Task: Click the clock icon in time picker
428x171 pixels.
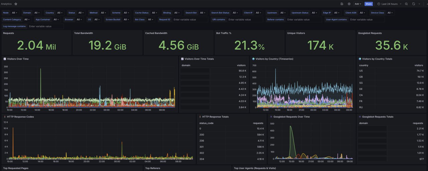Action: 379,4
